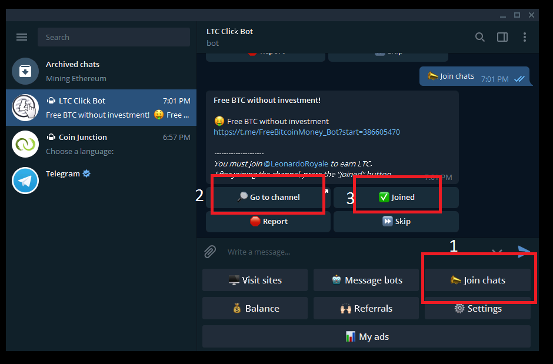Click the bot icon beside Coin Junction
Screen dimensions: 553x364
[51, 137]
